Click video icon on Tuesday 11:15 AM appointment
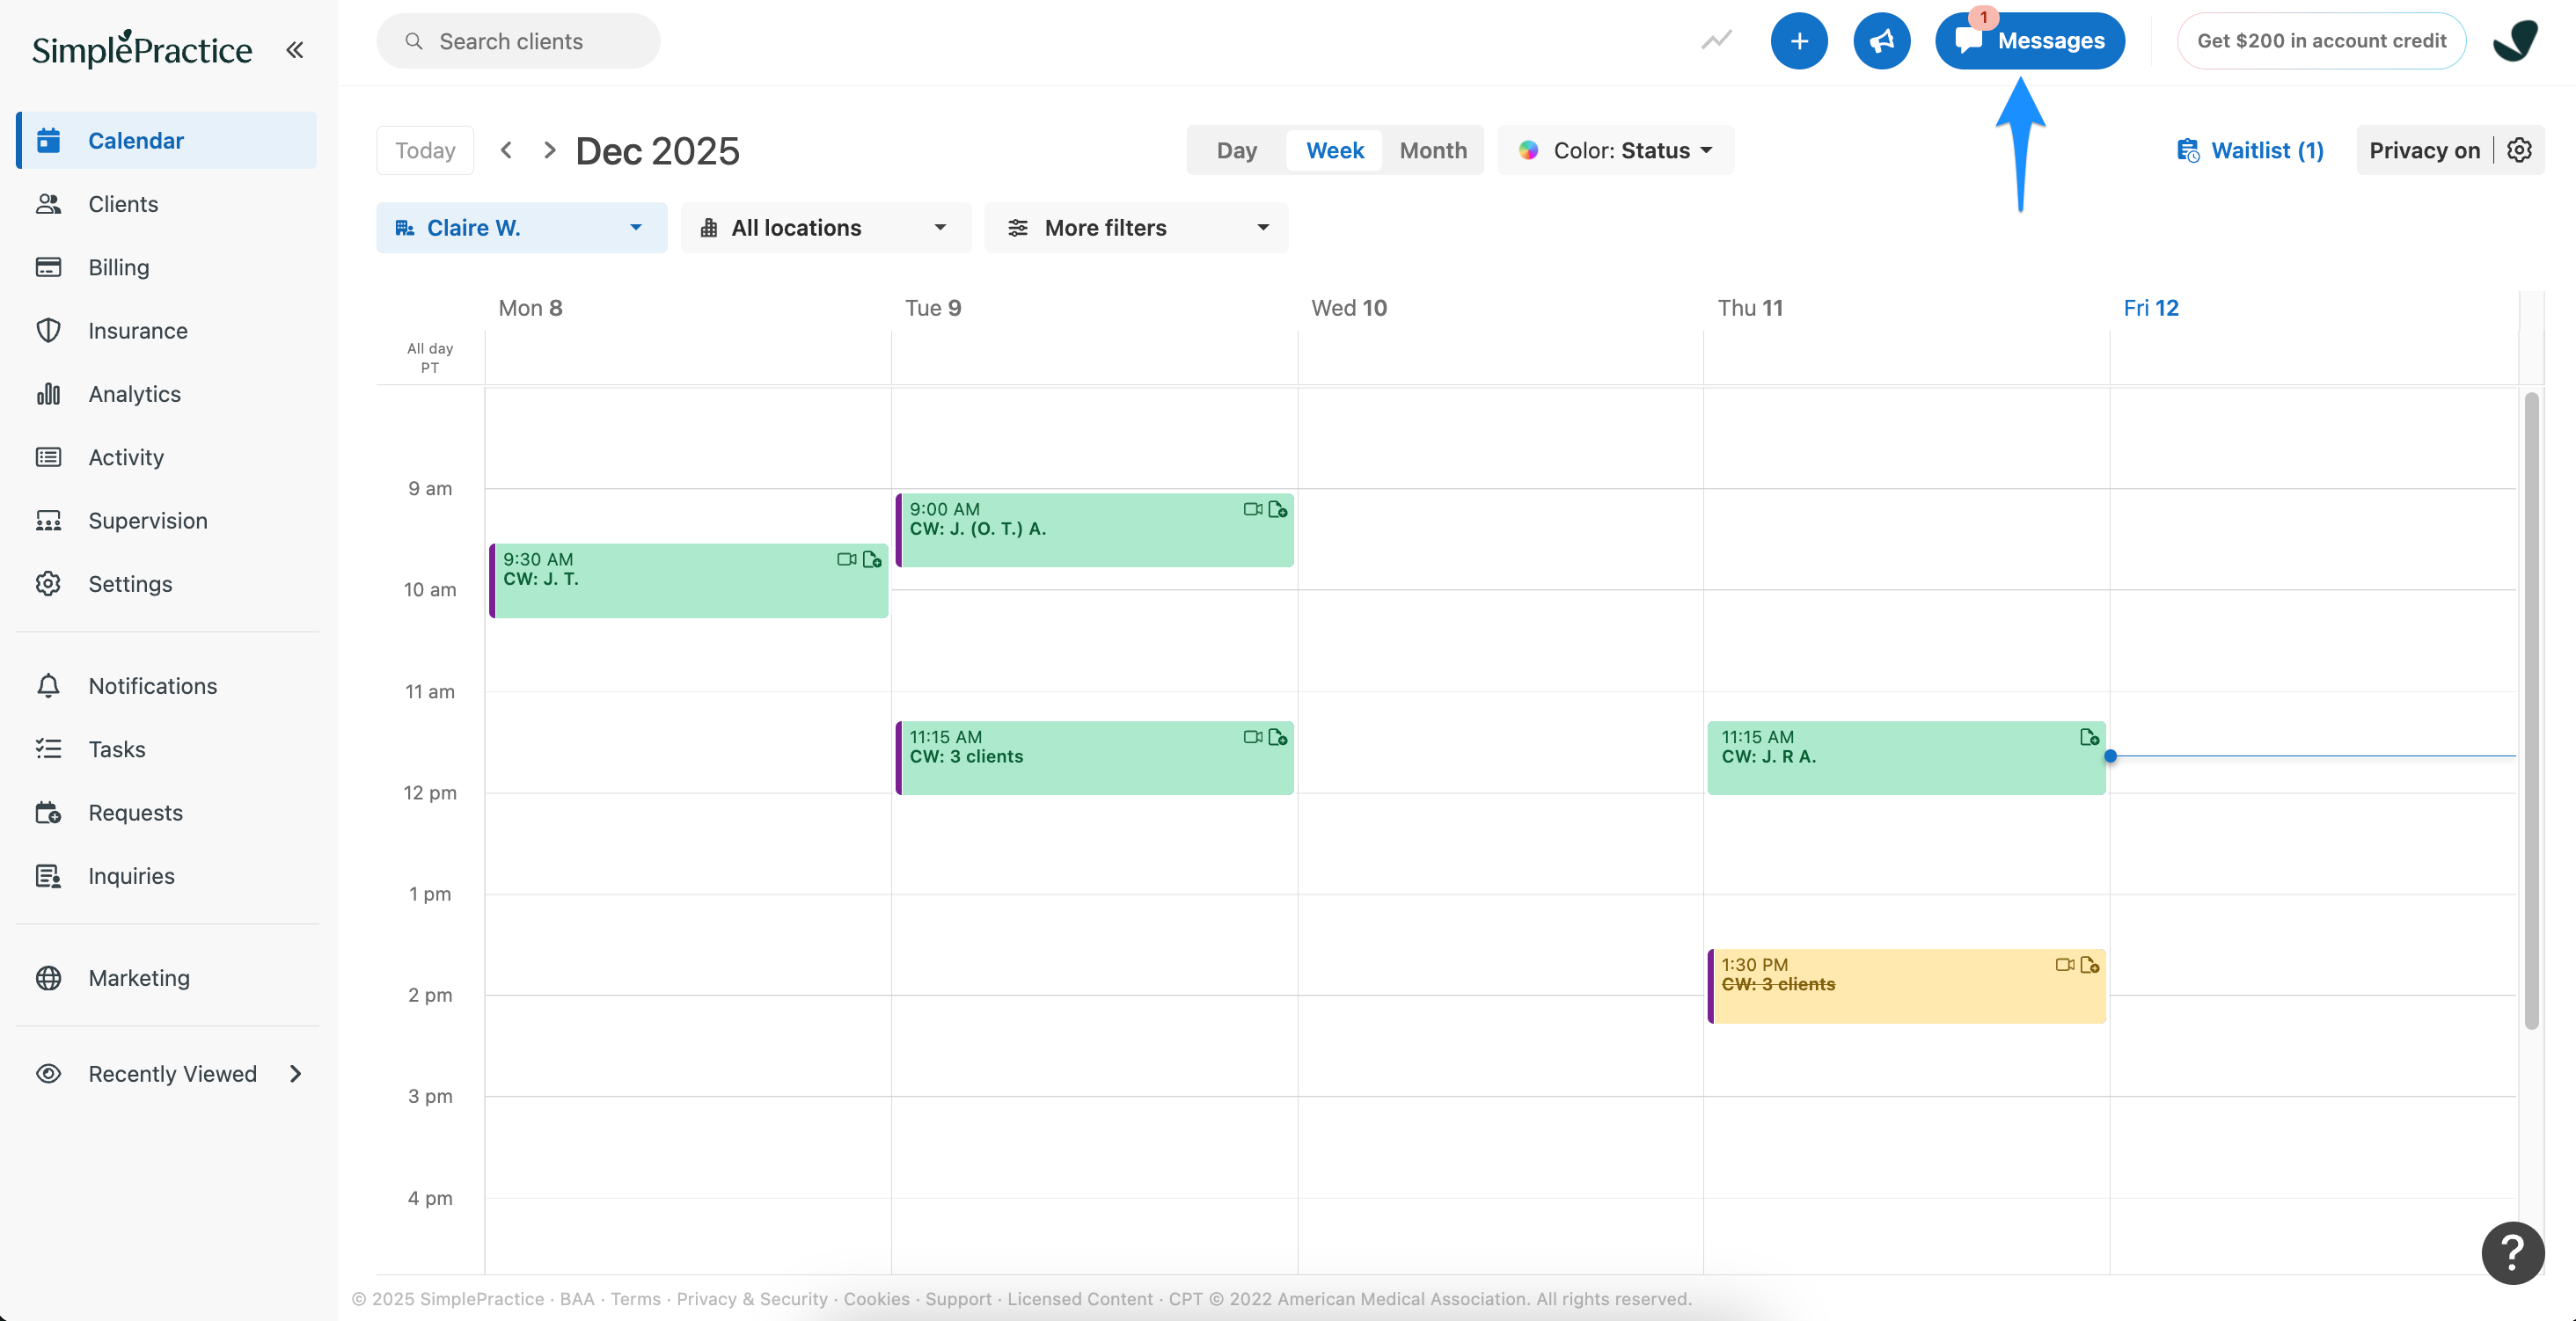Viewport: 2576px width, 1321px height. click(1252, 737)
